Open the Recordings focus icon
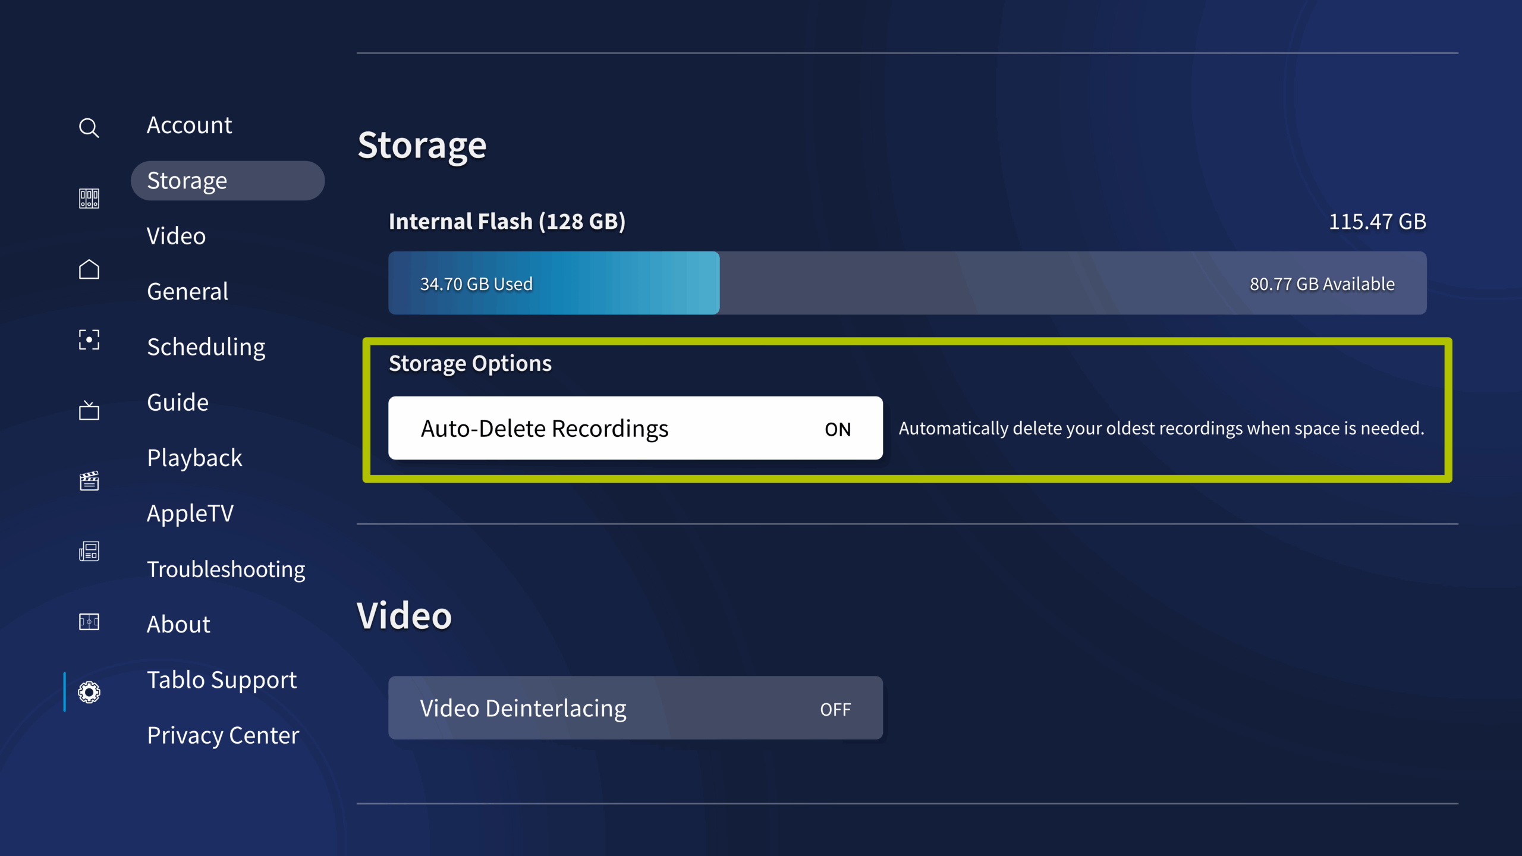 [x=89, y=339]
